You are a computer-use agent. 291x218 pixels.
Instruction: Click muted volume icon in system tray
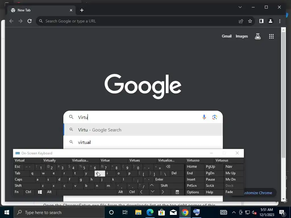tap(254, 212)
